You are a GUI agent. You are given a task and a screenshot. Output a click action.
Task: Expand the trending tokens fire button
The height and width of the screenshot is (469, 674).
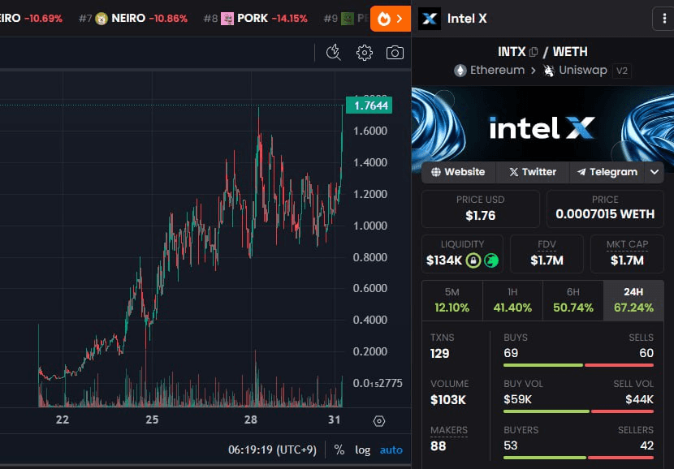point(391,19)
